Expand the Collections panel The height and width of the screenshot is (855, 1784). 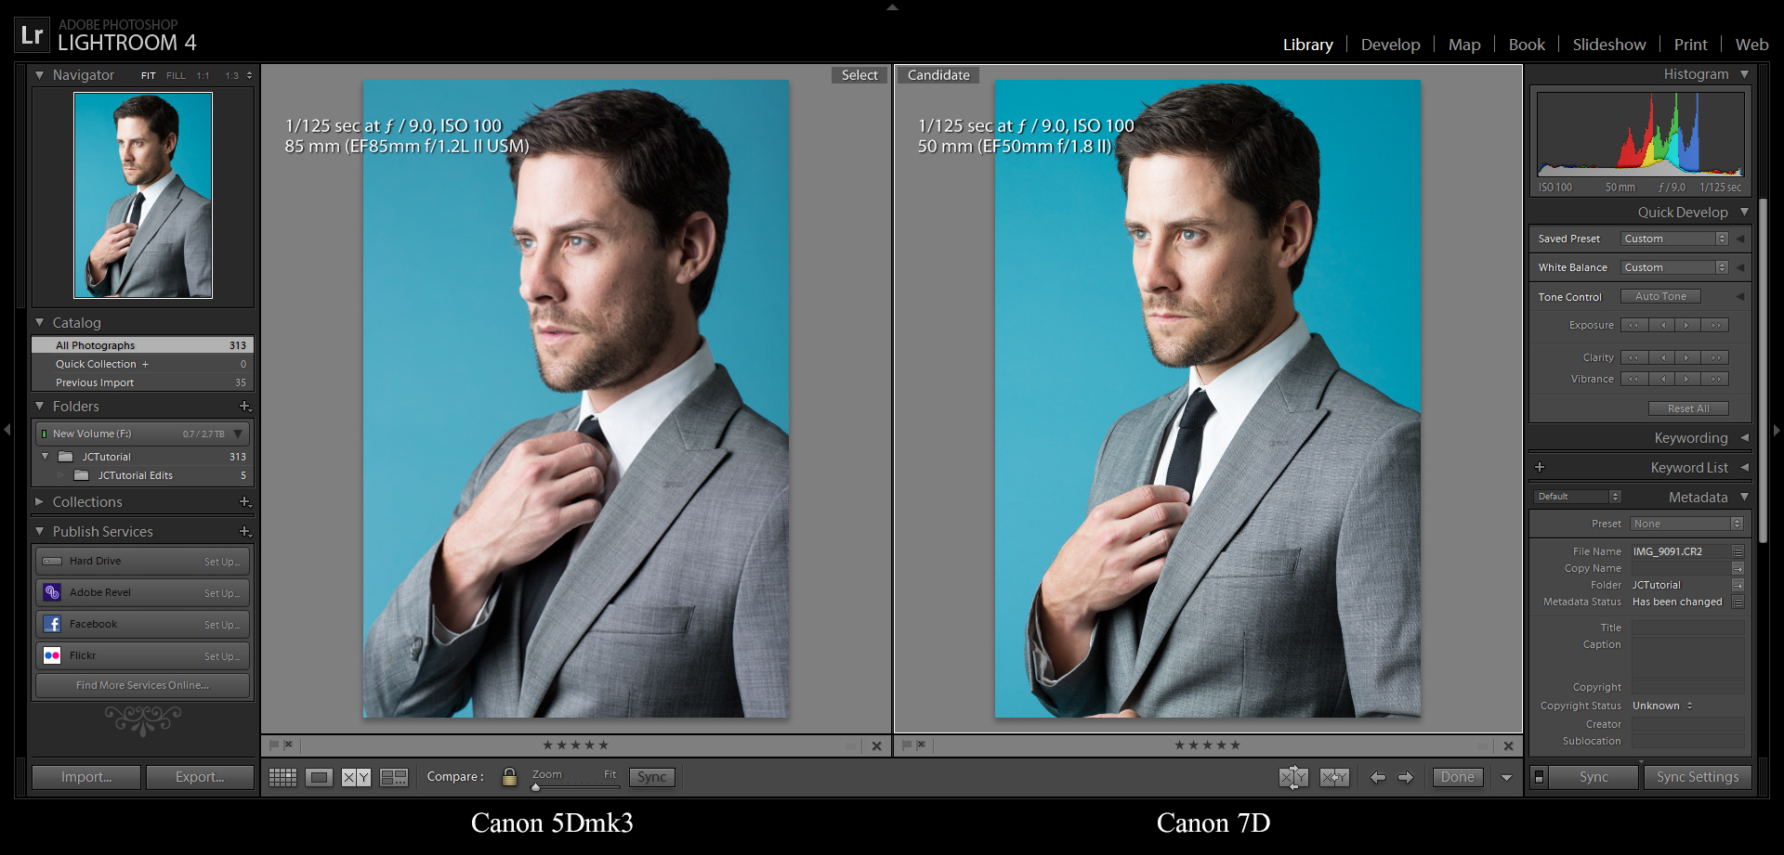(x=39, y=502)
